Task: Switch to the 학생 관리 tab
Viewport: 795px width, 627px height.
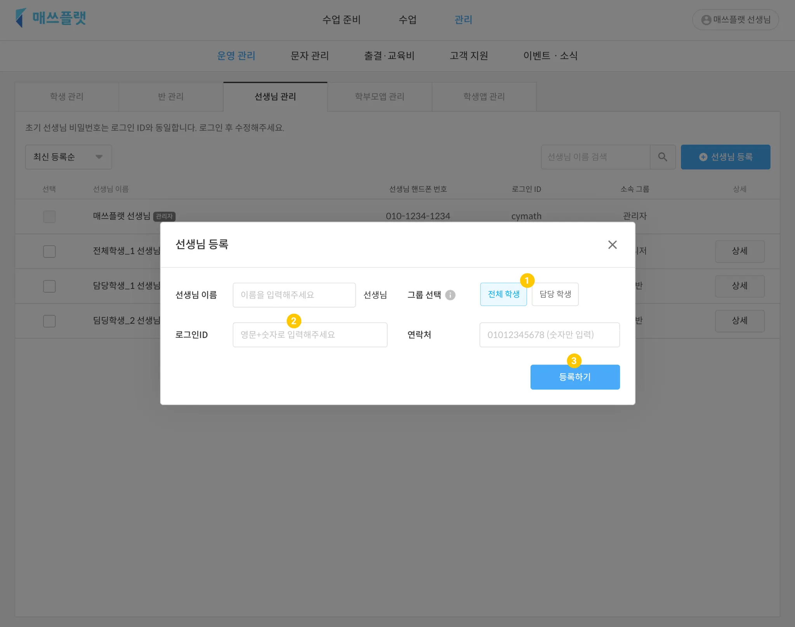Action: [67, 97]
